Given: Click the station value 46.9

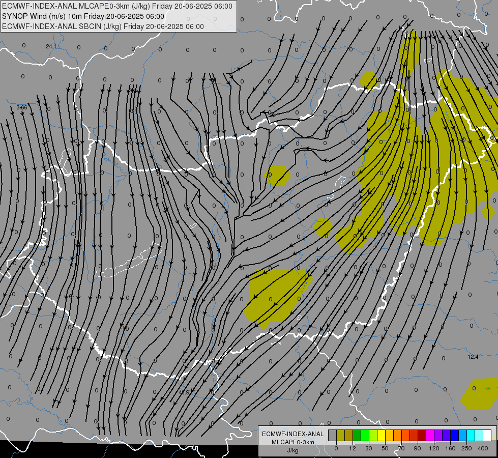Looking at the screenshot, I should pos(184,392).
